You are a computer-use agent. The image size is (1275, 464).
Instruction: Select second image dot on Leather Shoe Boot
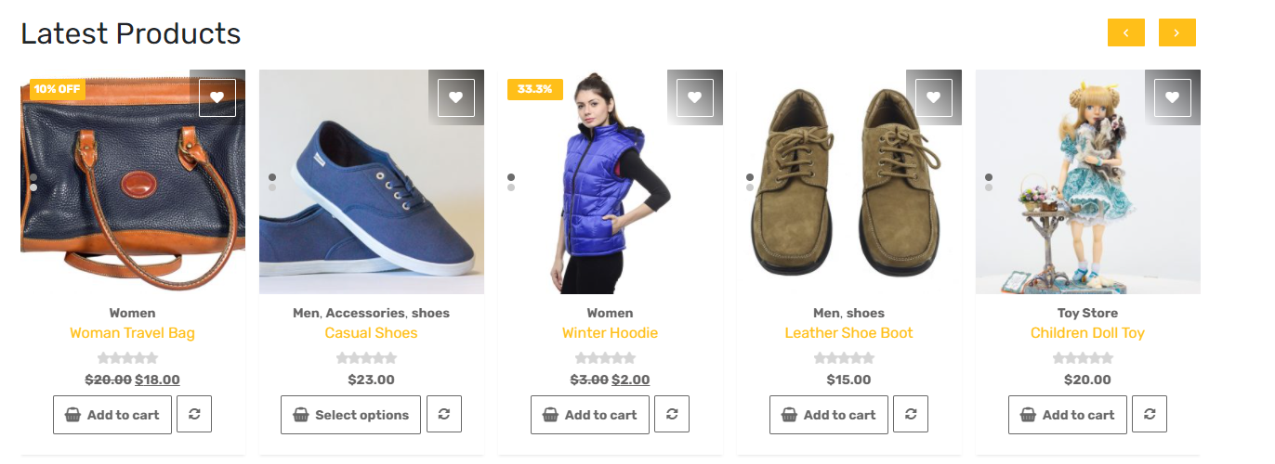pos(750,187)
